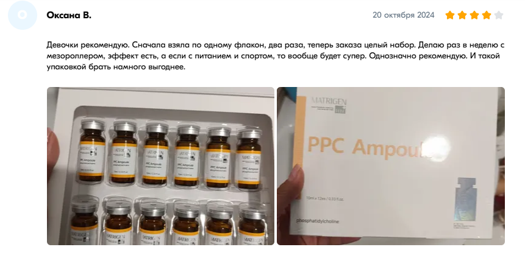Click the fifth grey empty star
This screenshot has height=261, width=525.
(499, 15)
